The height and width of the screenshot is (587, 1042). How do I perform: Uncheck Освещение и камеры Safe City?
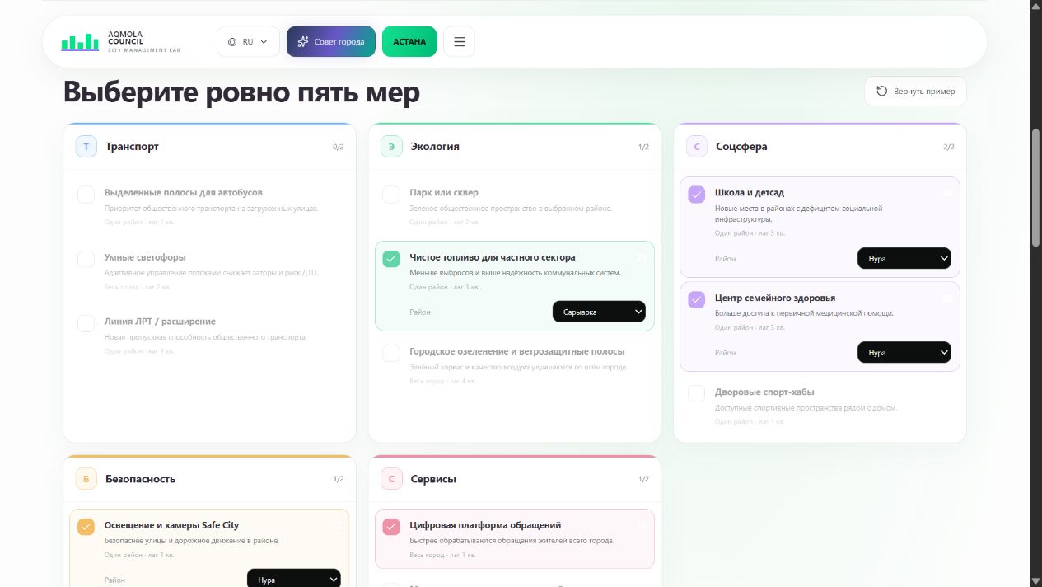(86, 527)
